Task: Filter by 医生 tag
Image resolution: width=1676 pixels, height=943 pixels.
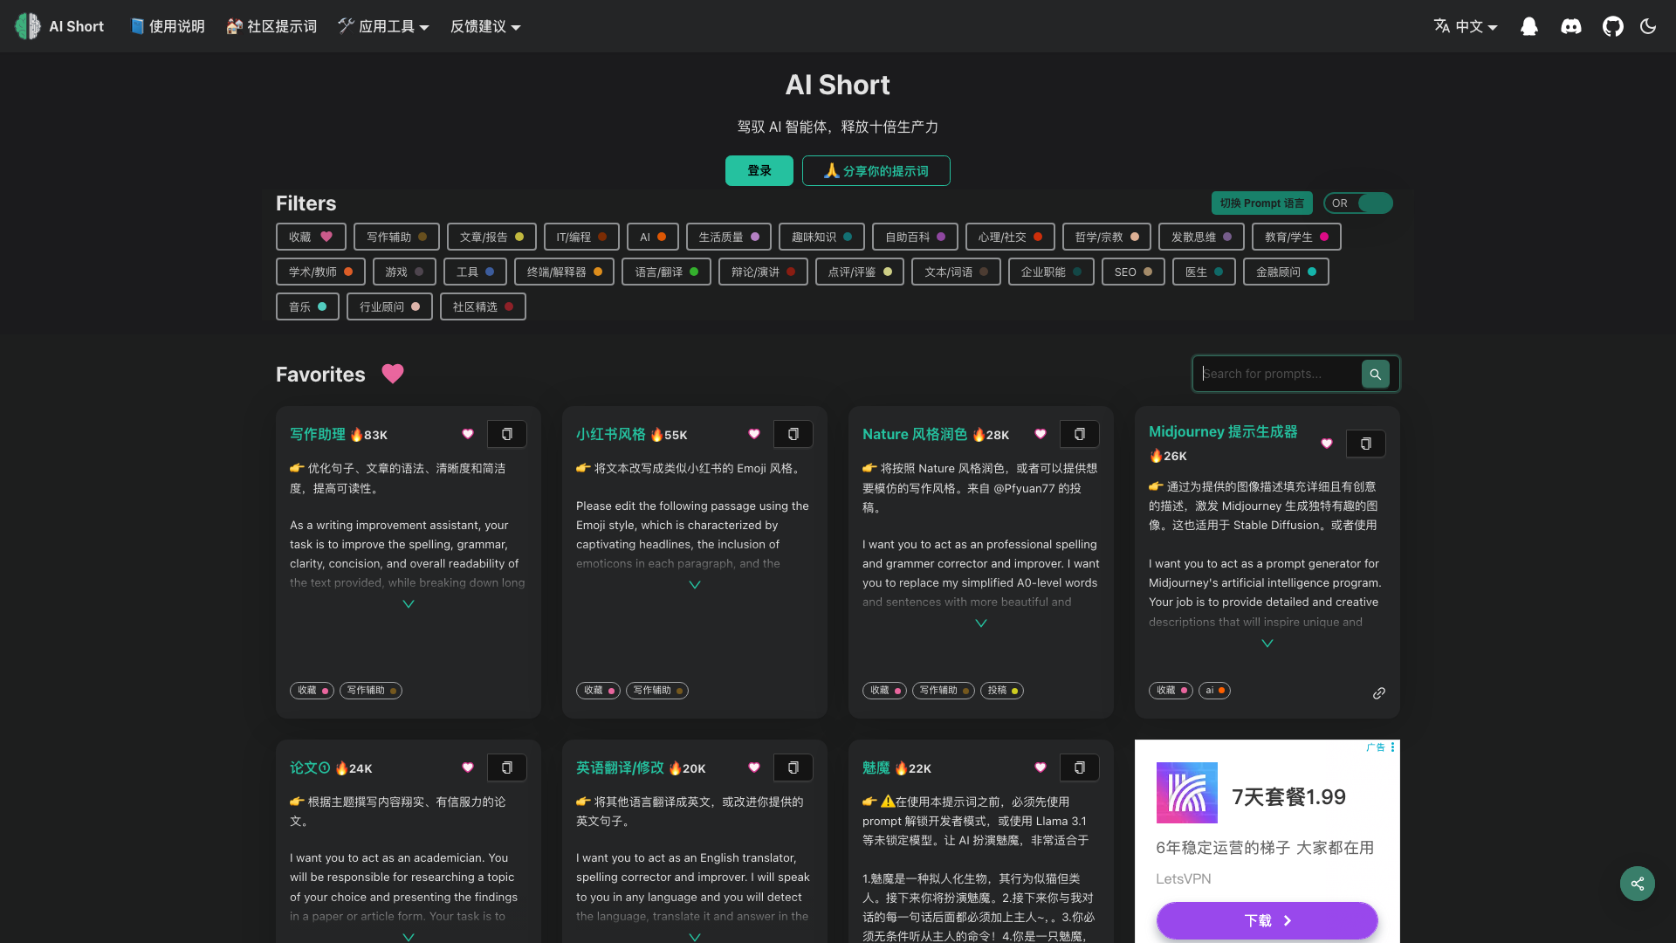Action: click(1204, 272)
